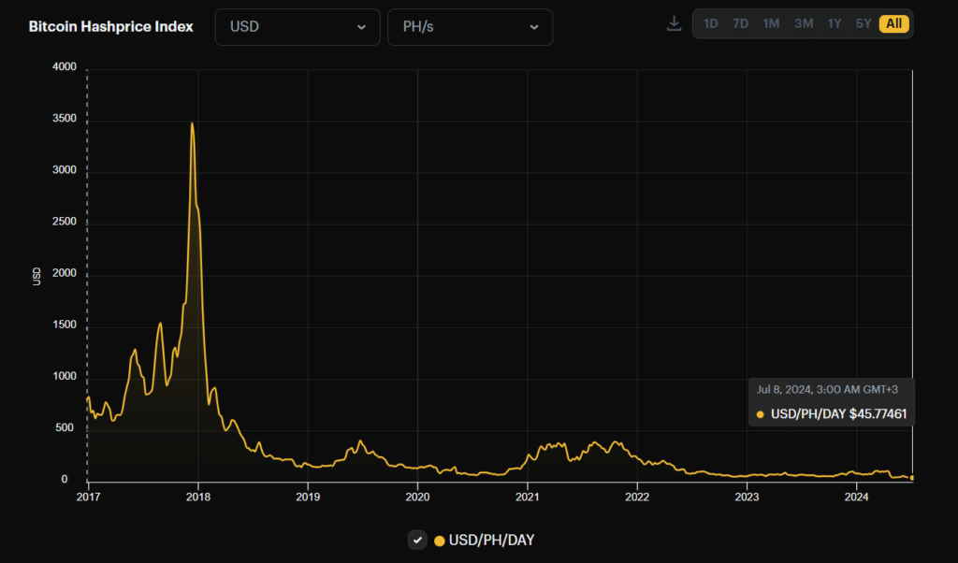958x563 pixels.
Task: Click the tooltip value $45.77461
Action: click(878, 414)
